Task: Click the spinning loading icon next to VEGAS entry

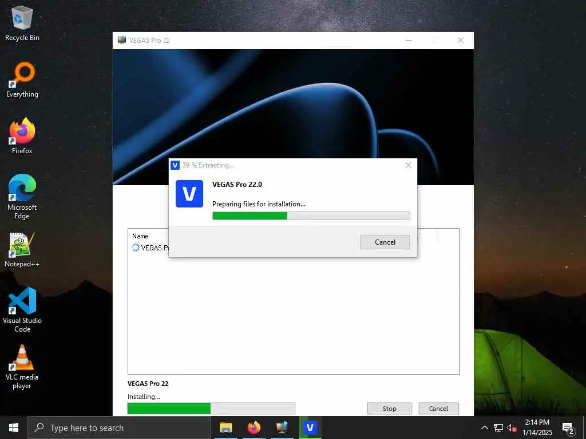Action: 135,248
